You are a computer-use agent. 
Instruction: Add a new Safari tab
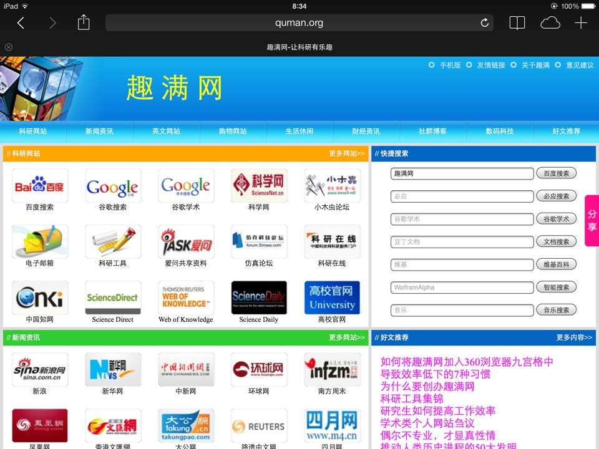581,23
